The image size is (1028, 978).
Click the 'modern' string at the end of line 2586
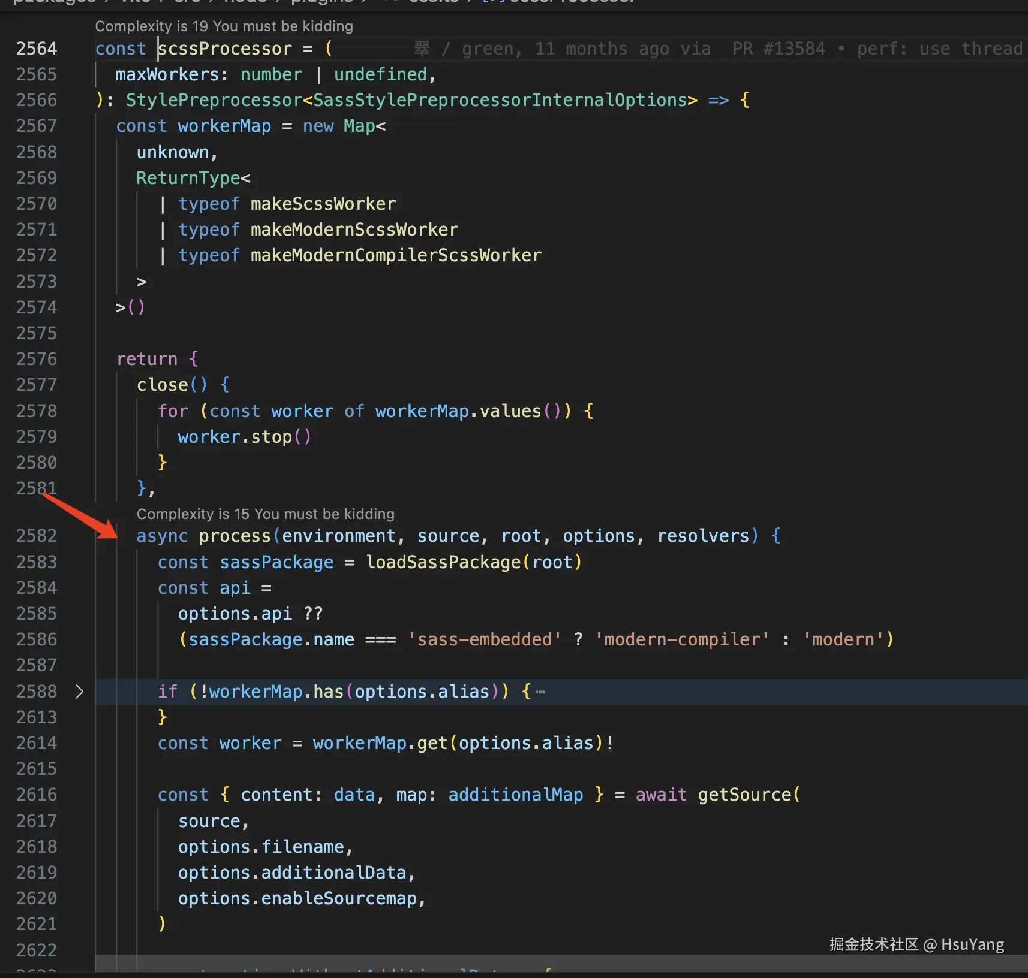[843, 639]
